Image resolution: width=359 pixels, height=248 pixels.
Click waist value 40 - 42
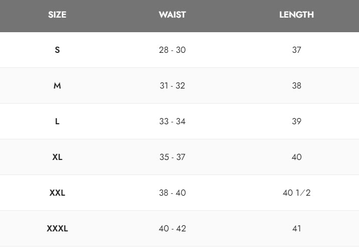(172, 228)
